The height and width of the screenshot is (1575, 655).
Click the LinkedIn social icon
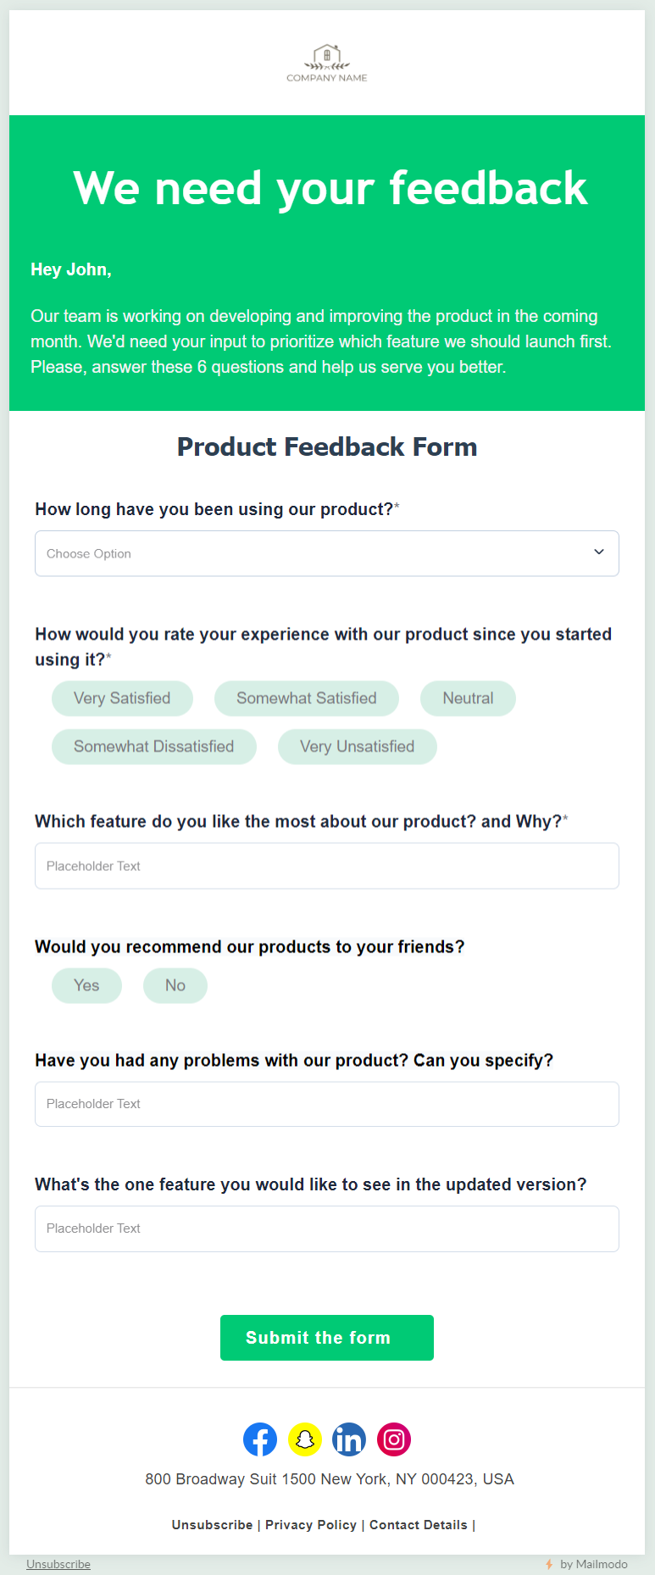[x=348, y=1439]
